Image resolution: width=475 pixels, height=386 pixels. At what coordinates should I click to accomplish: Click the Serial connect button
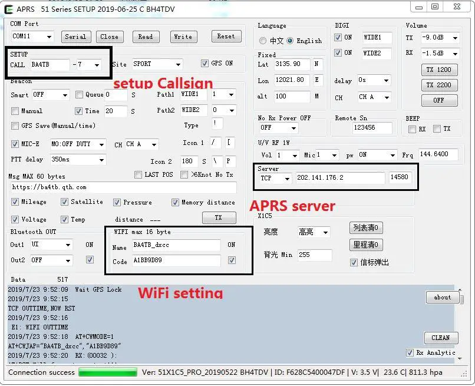pyautogui.click(x=76, y=37)
